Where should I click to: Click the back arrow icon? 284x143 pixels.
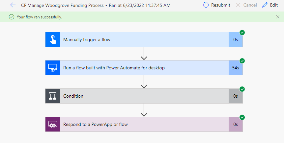[x=13, y=5]
